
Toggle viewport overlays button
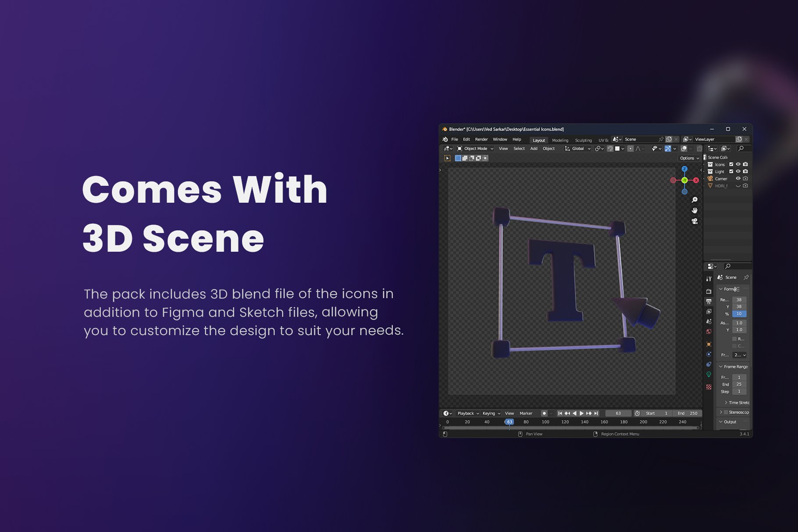point(684,149)
